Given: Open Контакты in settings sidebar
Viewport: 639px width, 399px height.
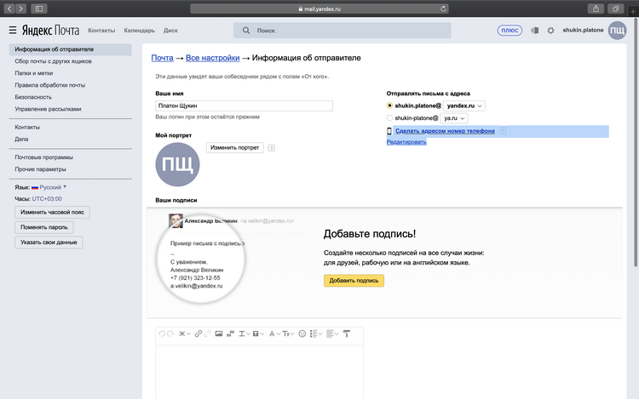Looking at the screenshot, I should coord(27,128).
